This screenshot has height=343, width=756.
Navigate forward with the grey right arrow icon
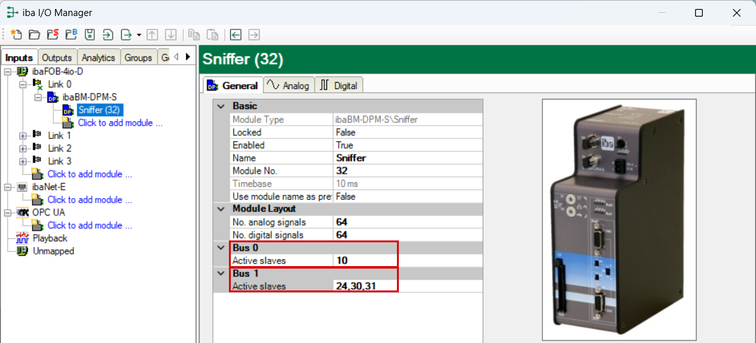pos(254,34)
